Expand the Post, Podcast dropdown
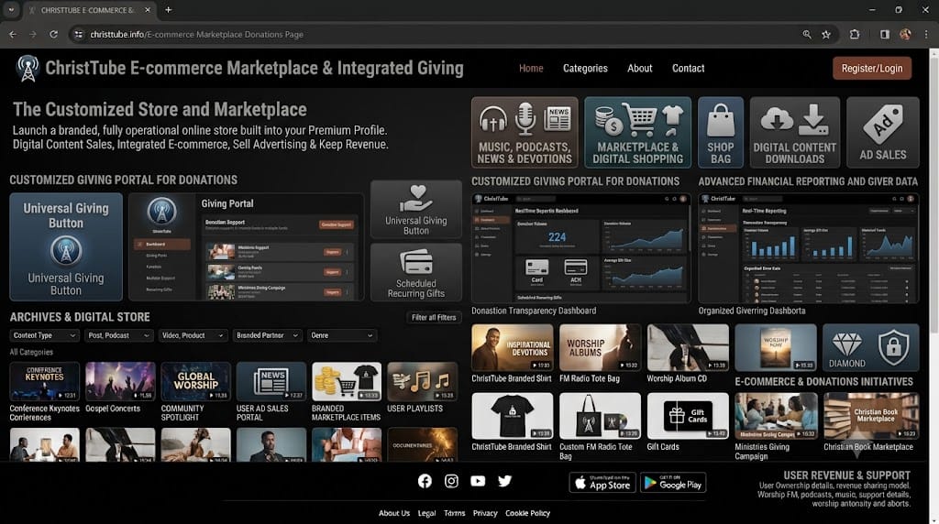The width and height of the screenshot is (939, 524). click(118, 335)
